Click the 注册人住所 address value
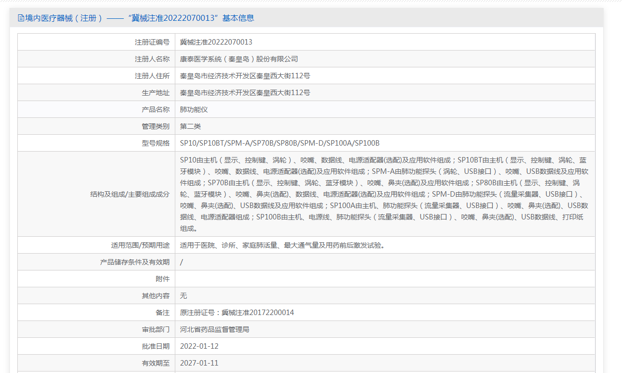 (x=245, y=76)
